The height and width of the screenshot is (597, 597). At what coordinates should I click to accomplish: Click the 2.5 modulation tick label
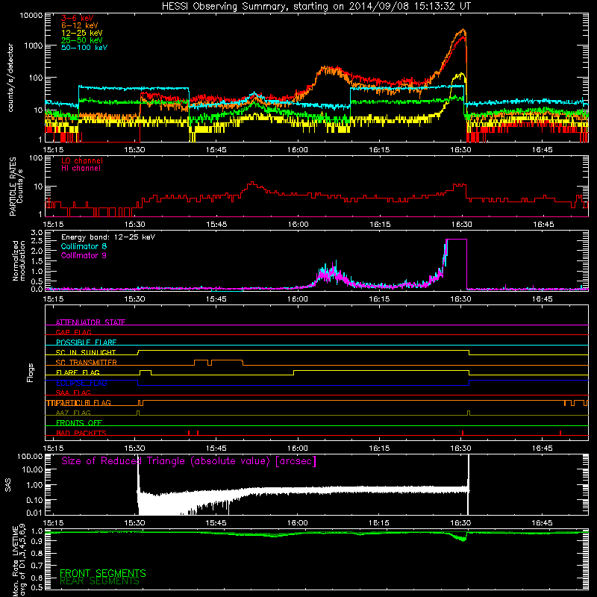point(37,241)
